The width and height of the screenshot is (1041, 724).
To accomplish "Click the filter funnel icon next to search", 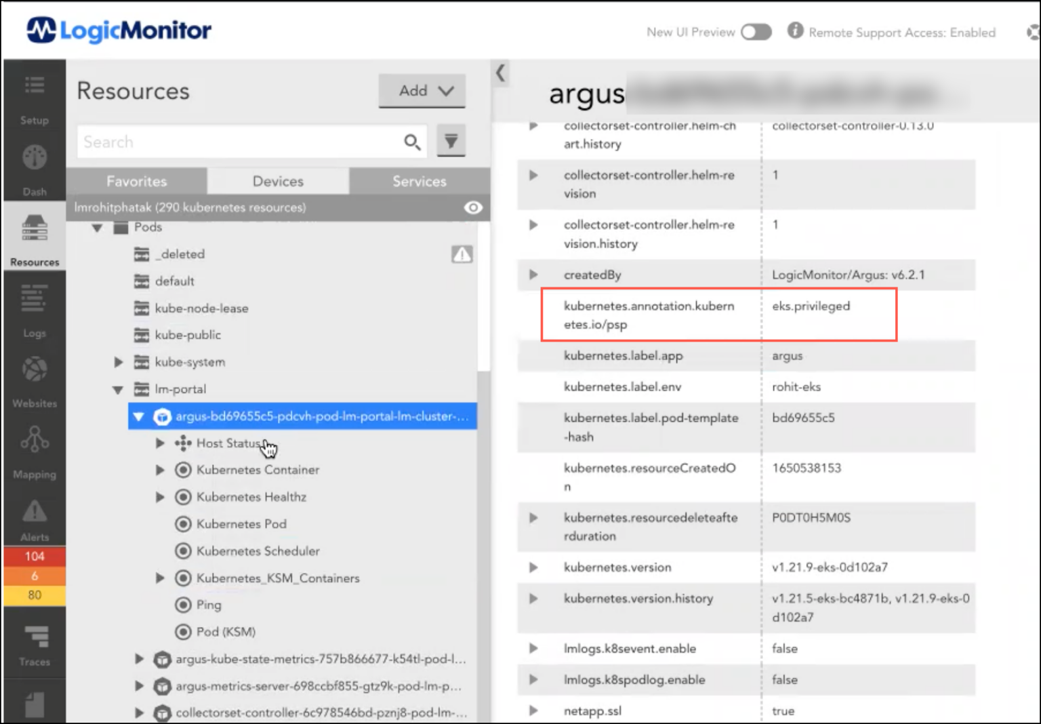I will click(x=451, y=141).
